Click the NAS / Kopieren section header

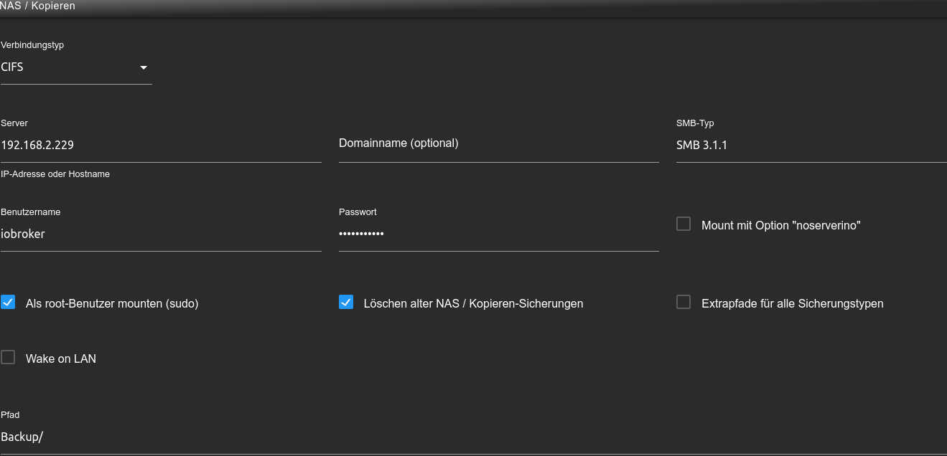coord(37,6)
